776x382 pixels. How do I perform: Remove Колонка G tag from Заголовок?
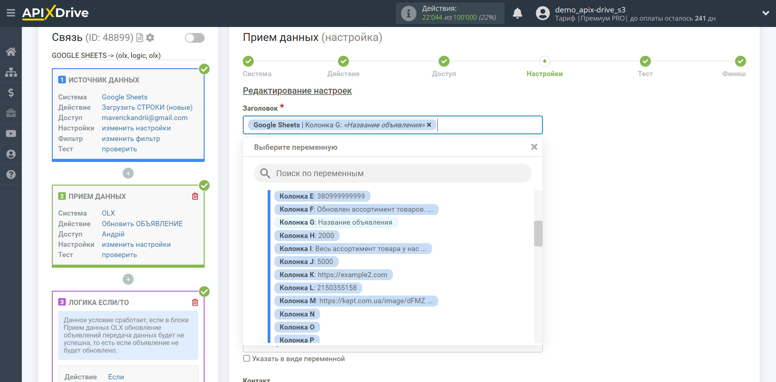coord(429,125)
